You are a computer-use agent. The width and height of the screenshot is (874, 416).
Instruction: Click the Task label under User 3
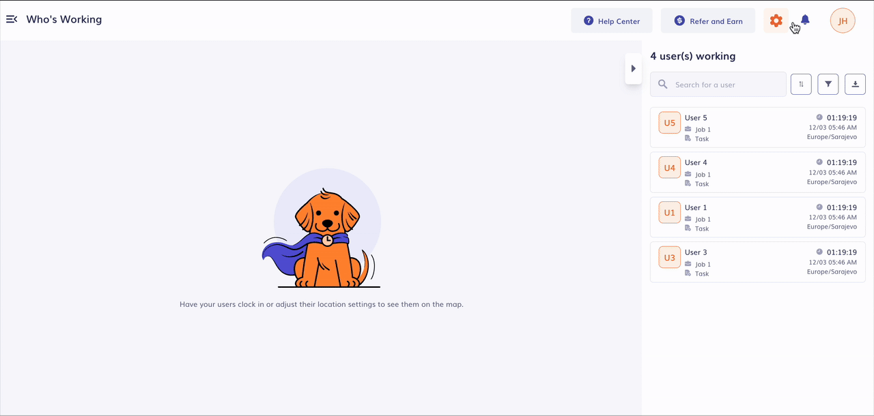click(x=702, y=273)
